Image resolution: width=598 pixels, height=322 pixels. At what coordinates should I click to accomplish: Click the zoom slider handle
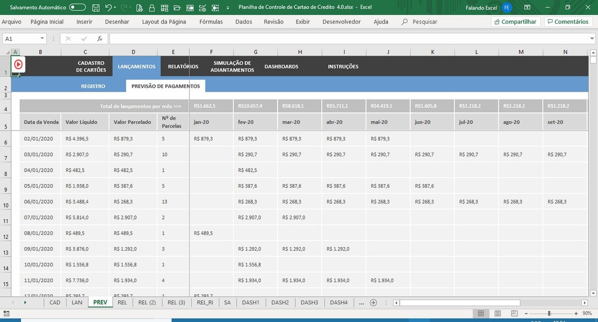(x=549, y=314)
